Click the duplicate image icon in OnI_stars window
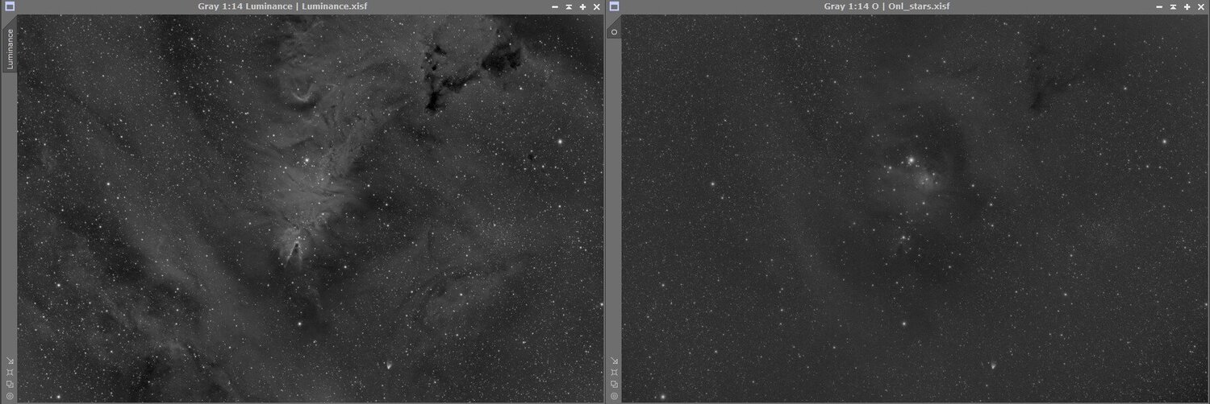The width and height of the screenshot is (1210, 404). point(615,384)
